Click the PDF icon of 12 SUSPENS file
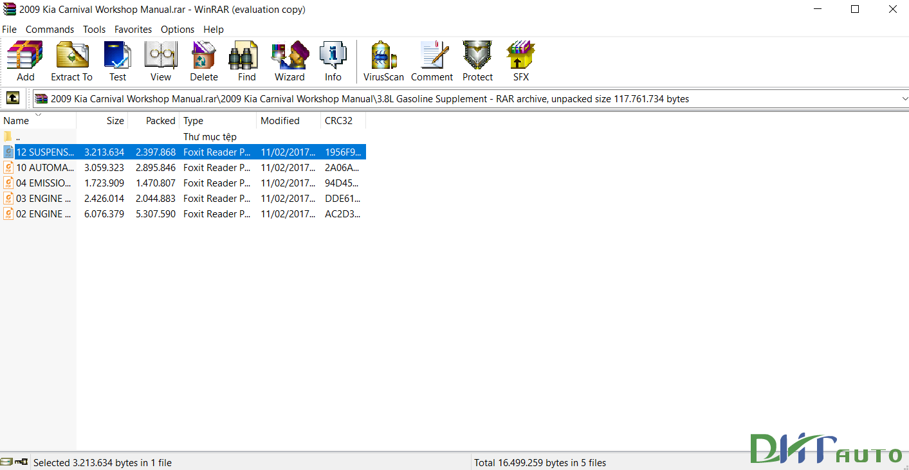The width and height of the screenshot is (909, 470). 8,152
